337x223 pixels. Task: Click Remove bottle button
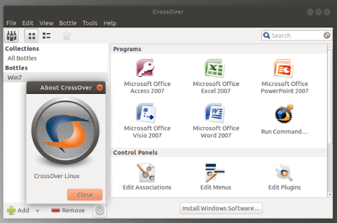pyautogui.click(x=68, y=210)
